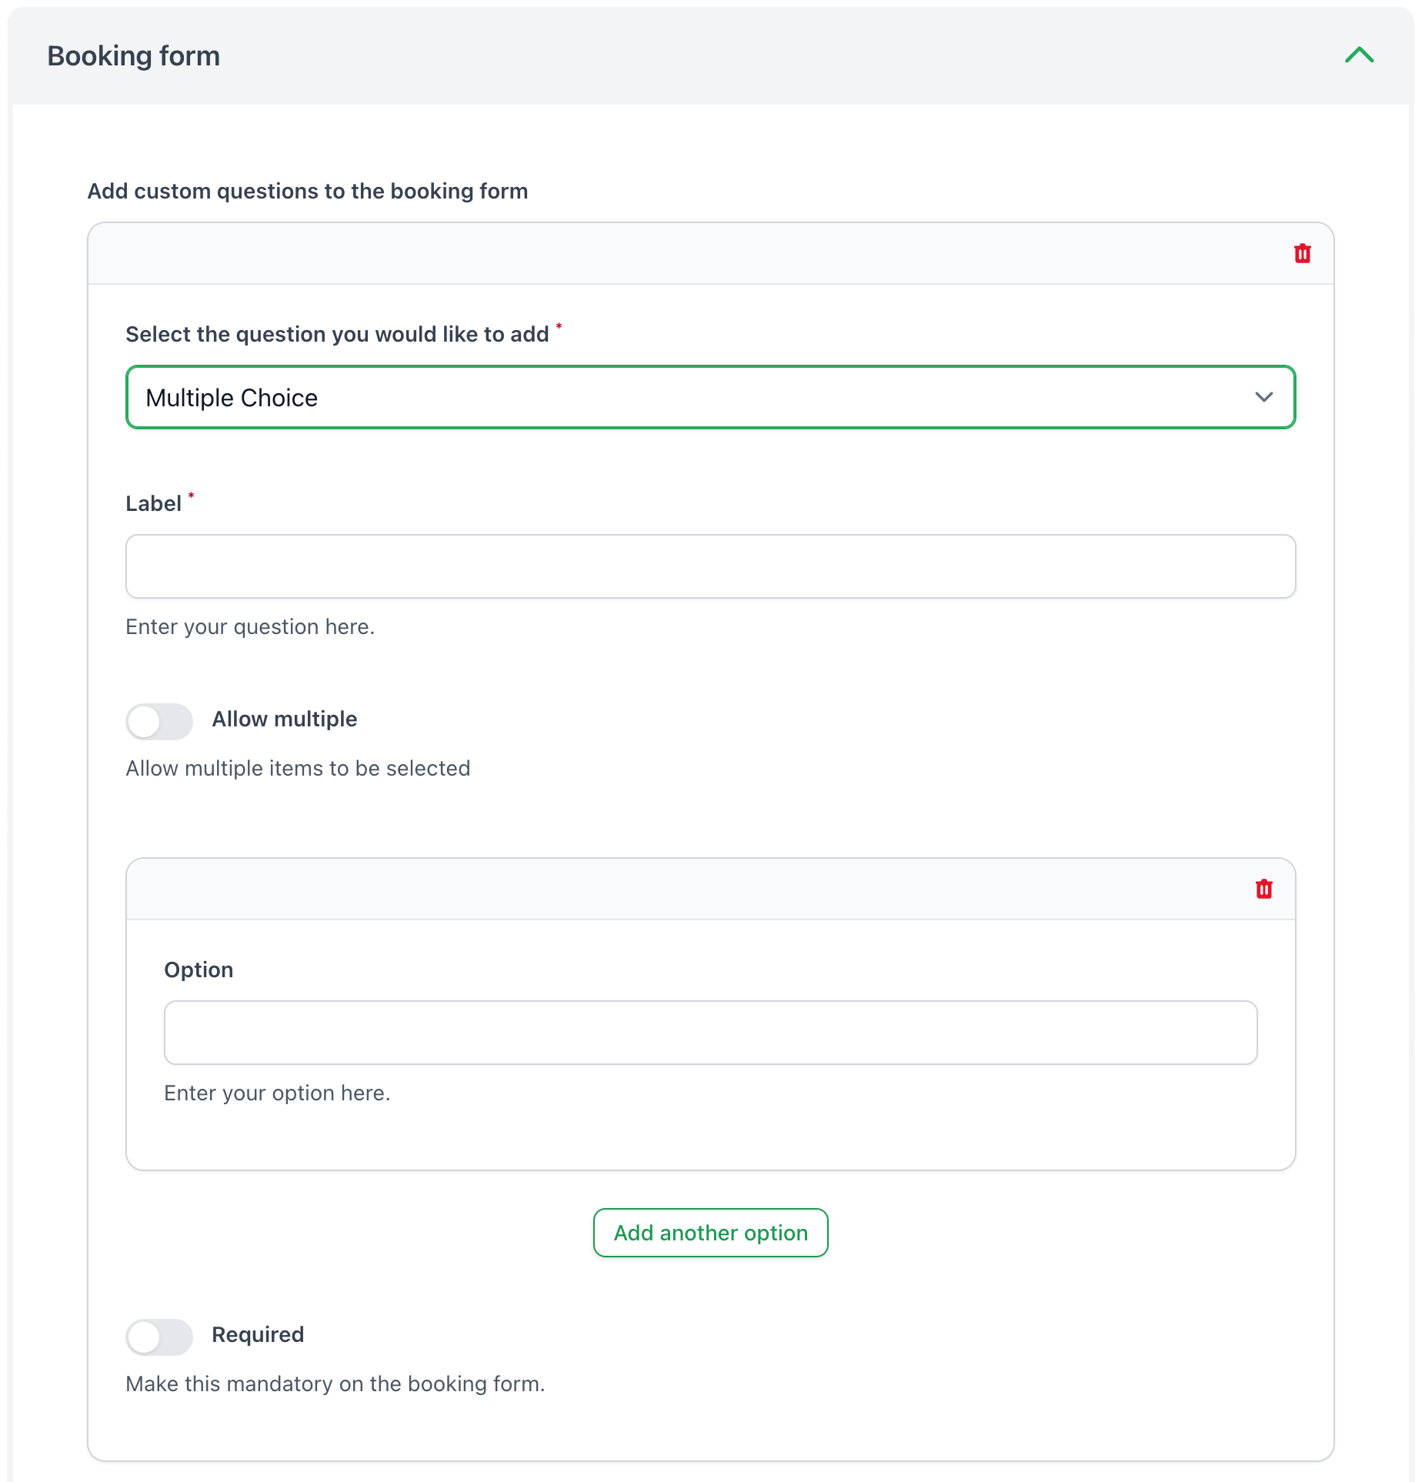Click the "Enter your option here." hint text
1425x1482 pixels.
pos(277,1093)
